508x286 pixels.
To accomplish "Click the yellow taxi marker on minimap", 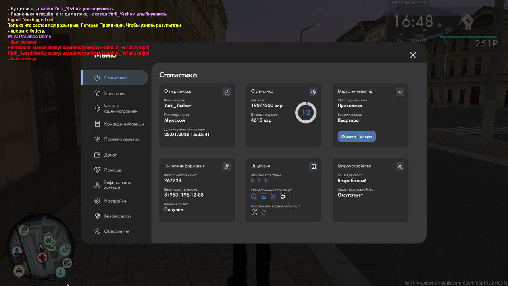I will [x=19, y=271].
